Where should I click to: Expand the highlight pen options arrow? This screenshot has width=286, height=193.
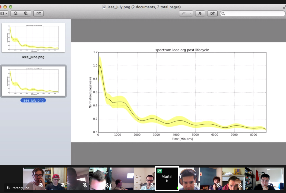tap(190, 13)
